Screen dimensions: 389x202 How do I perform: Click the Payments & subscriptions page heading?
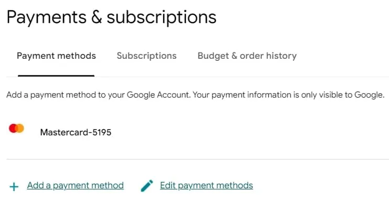tap(111, 17)
